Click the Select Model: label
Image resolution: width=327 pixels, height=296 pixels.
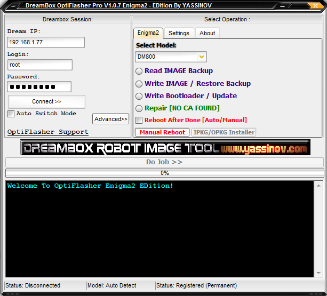tap(156, 45)
